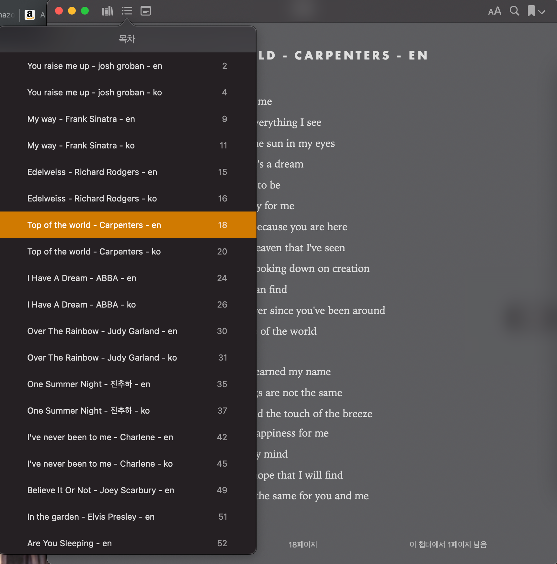The width and height of the screenshot is (557, 564).
Task: Go to You raise me up - josh groban - ko
Action: tap(128, 92)
